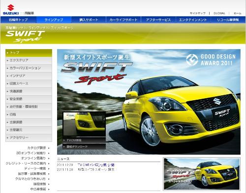This screenshot has height=193, width=246.
Task: Click ラインアップ in the breadcrumb
Action: (x=37, y=28)
